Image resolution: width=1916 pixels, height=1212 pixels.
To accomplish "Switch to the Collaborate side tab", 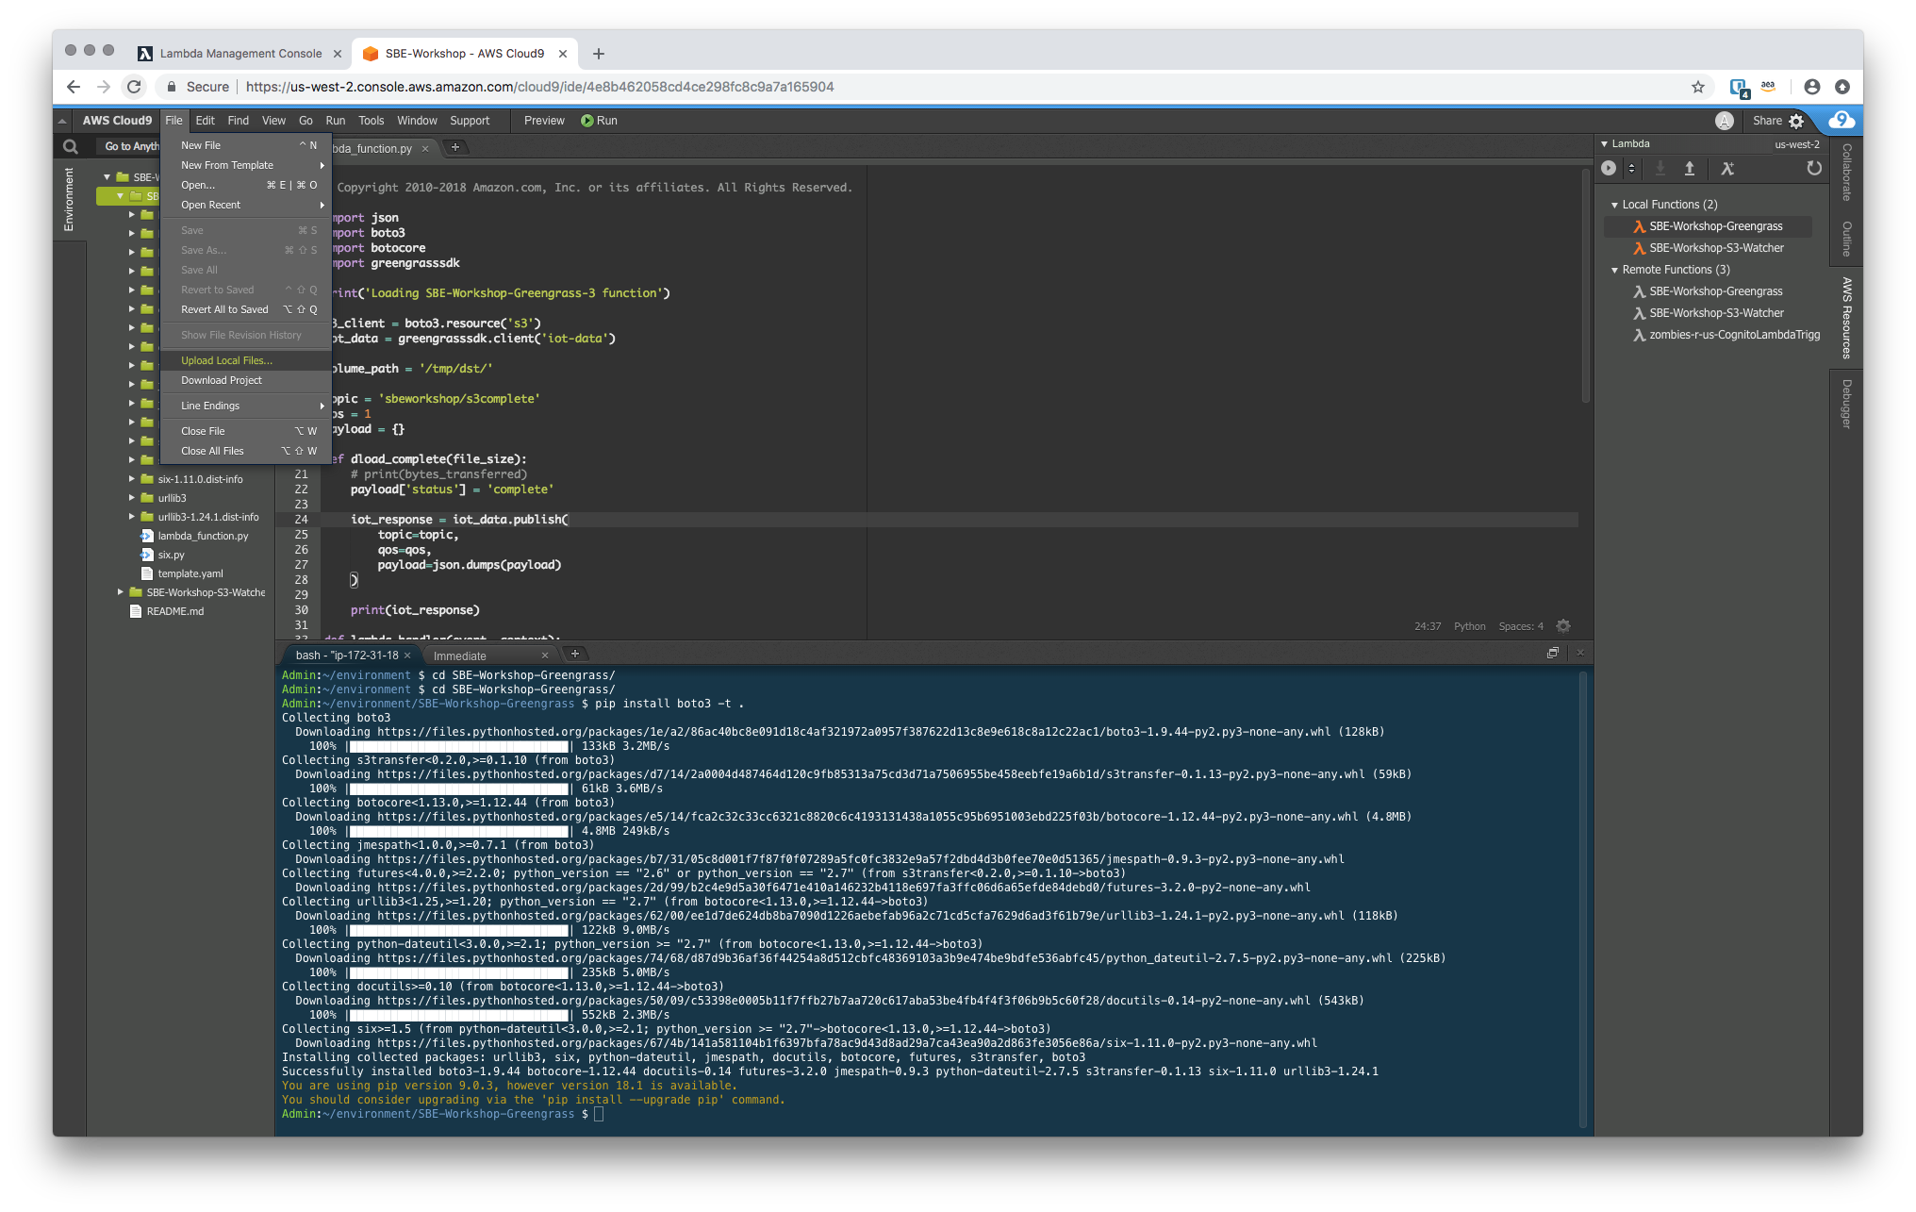I will pos(1846,173).
